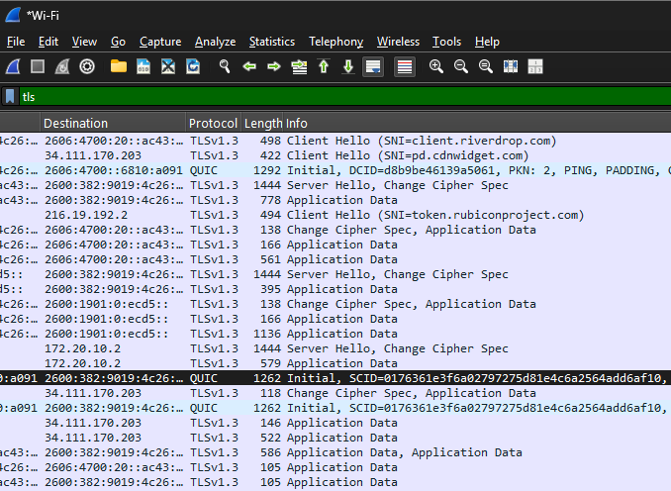The width and height of the screenshot is (671, 491).
Task: Click the tls display filter field
Action: (x=344, y=97)
